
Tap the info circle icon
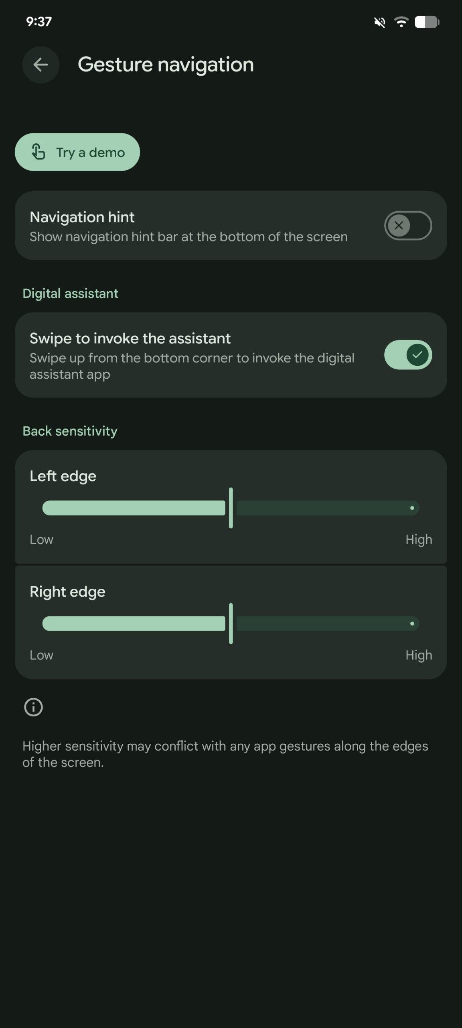(33, 707)
